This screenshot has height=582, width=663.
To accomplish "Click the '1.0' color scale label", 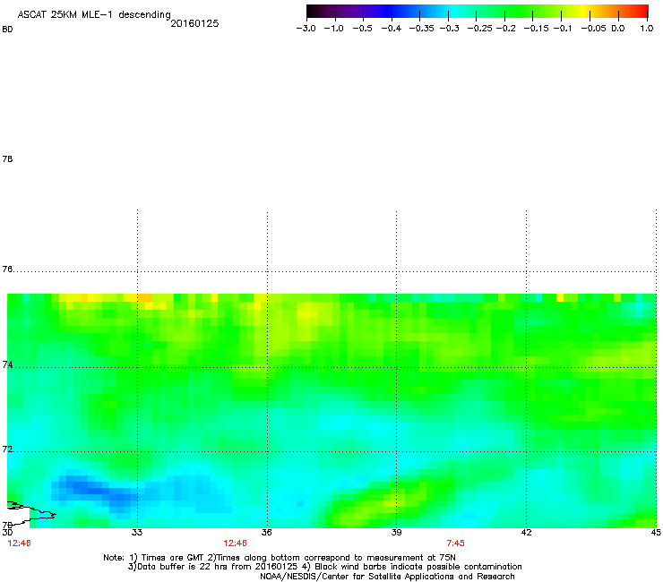I will 647,29.
